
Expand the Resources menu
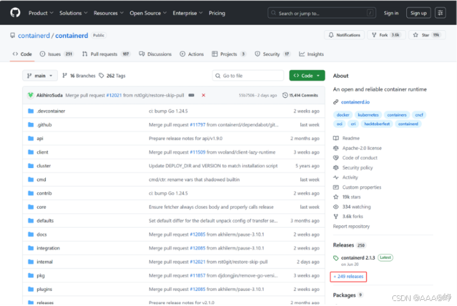click(109, 13)
